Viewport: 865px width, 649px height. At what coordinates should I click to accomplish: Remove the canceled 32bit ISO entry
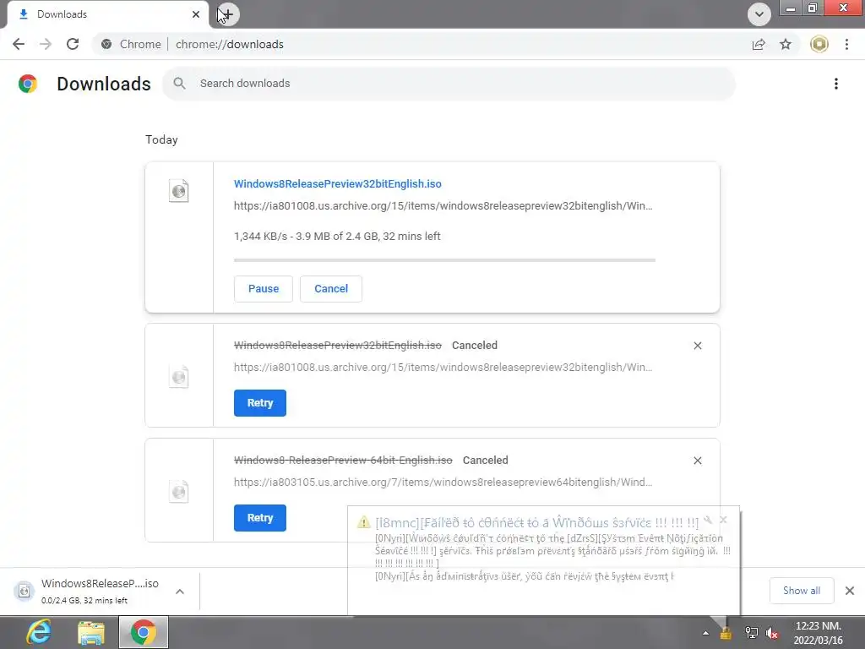click(697, 346)
